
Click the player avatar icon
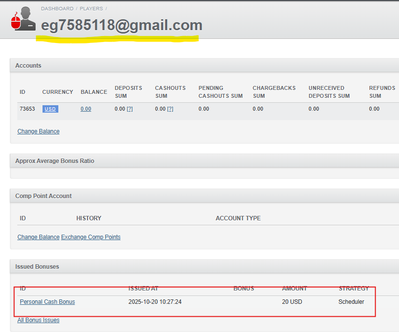(x=23, y=19)
